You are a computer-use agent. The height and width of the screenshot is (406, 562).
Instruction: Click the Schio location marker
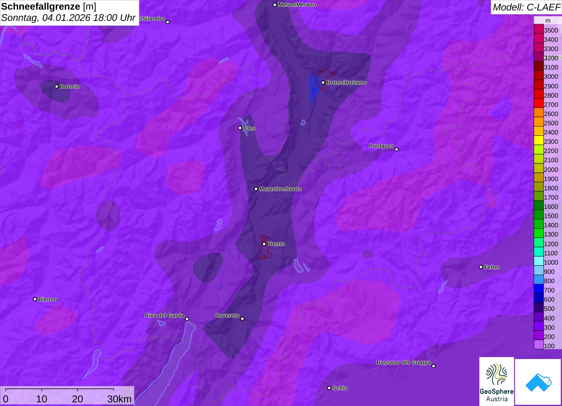tap(329, 388)
